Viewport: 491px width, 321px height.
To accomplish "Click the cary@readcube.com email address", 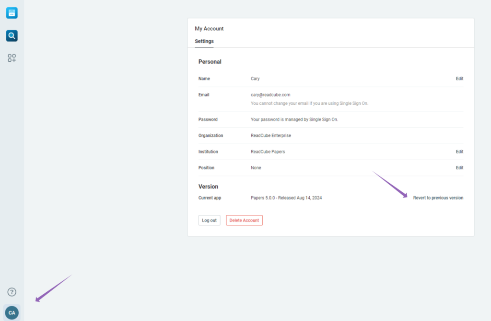I will [270, 95].
